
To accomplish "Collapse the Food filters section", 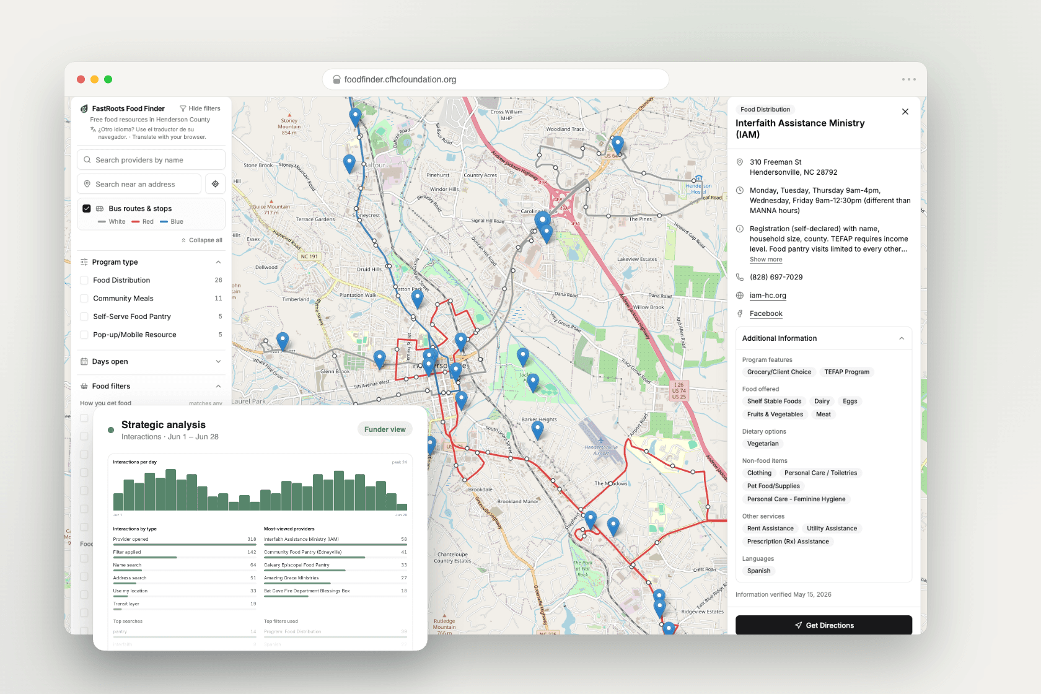I will pos(218,386).
